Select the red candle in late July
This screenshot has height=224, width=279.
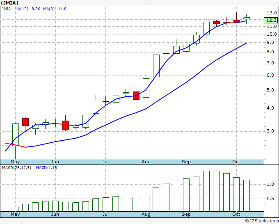point(136,96)
